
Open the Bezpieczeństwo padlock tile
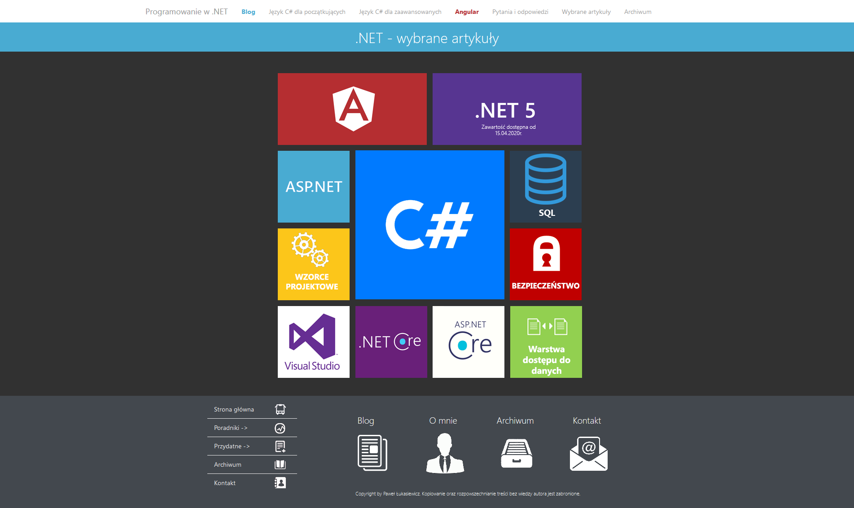pos(546,264)
